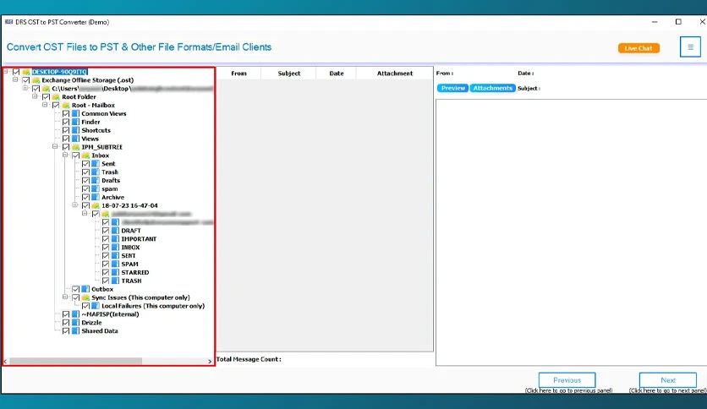This screenshot has height=409, width=707.
Task: Toggle the uppercase DRAFT folder checkbox
Action: (x=106, y=230)
